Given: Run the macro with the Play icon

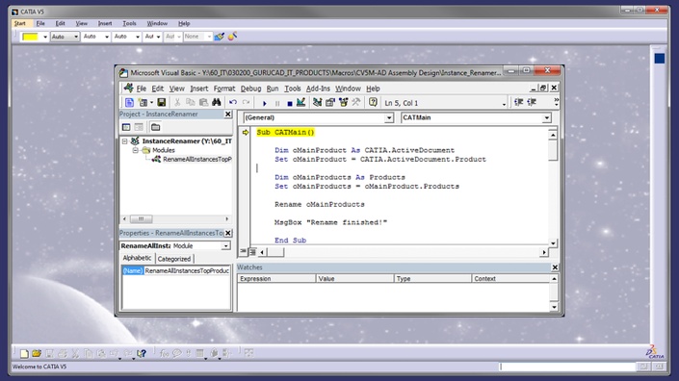Looking at the screenshot, I should pyautogui.click(x=265, y=103).
